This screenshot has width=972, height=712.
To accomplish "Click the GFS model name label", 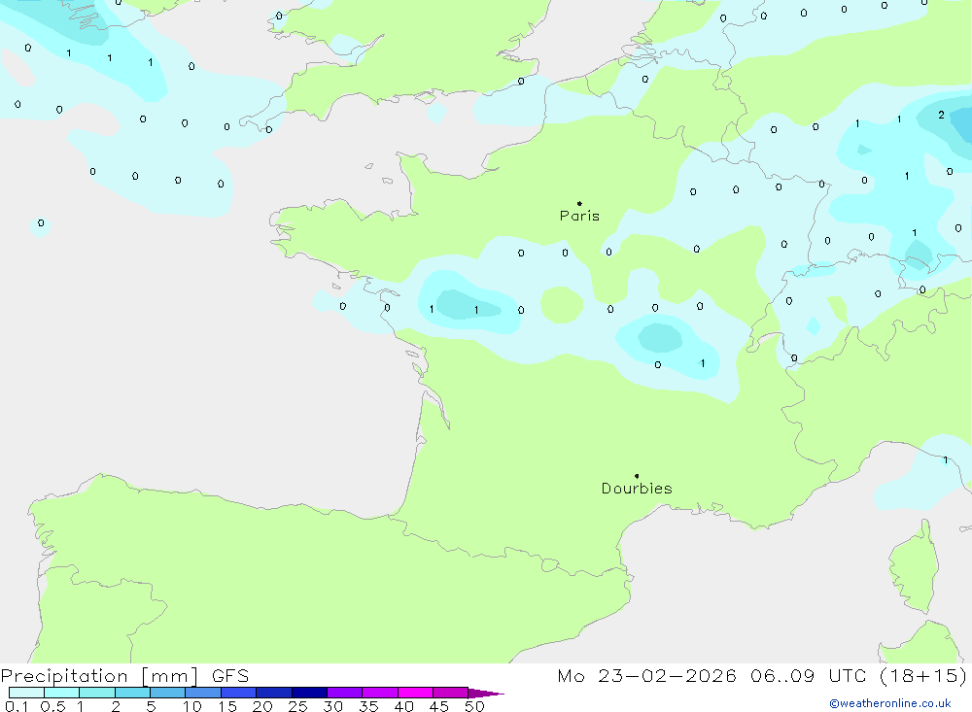I will (230, 676).
